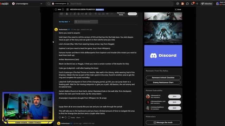Insert a link in comment editor
225x126 pixels.
(75, 14)
